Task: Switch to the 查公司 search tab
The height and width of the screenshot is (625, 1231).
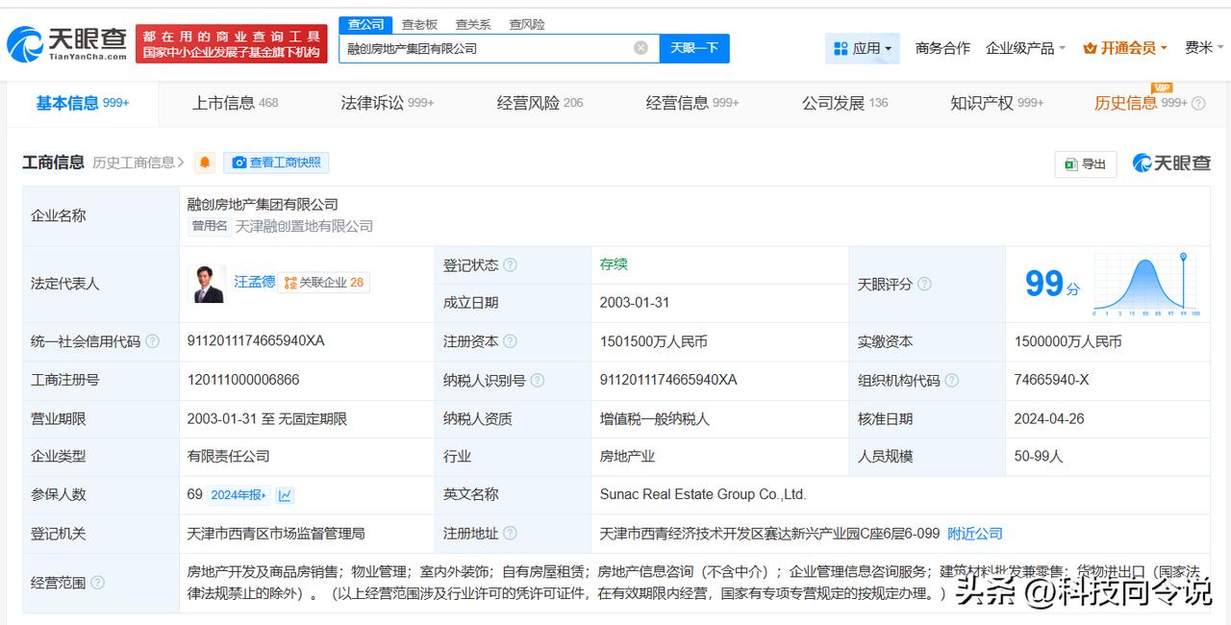Action: click(x=365, y=24)
